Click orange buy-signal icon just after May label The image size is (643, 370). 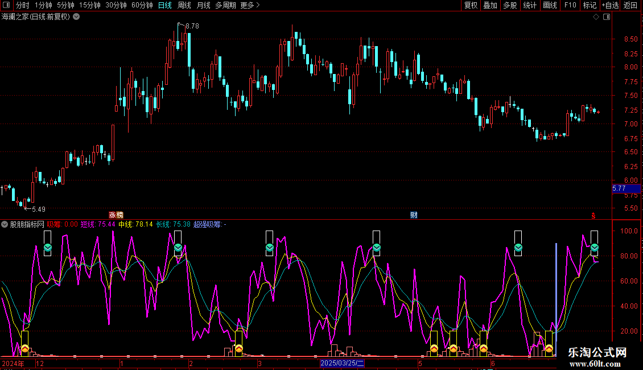[x=434, y=349]
